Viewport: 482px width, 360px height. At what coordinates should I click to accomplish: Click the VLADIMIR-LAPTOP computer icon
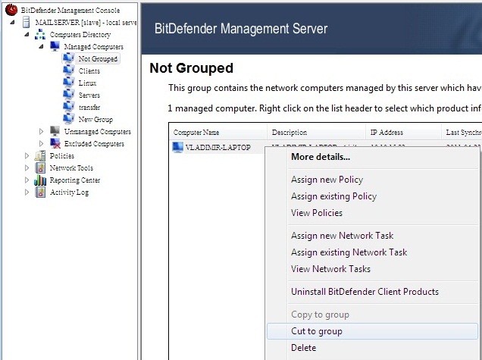click(177, 147)
